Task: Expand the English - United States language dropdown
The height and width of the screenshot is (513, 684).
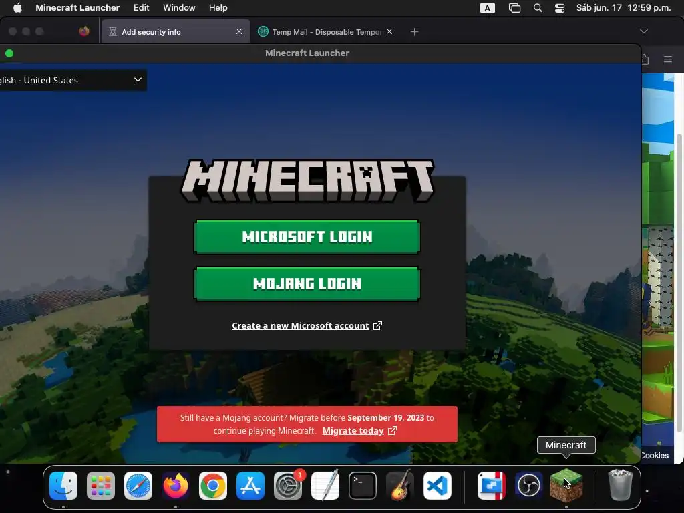Action: (x=72, y=80)
